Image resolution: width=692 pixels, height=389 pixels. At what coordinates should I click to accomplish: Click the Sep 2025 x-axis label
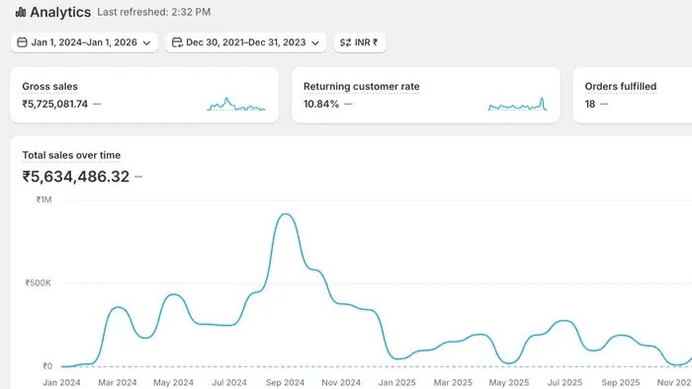[621, 382]
